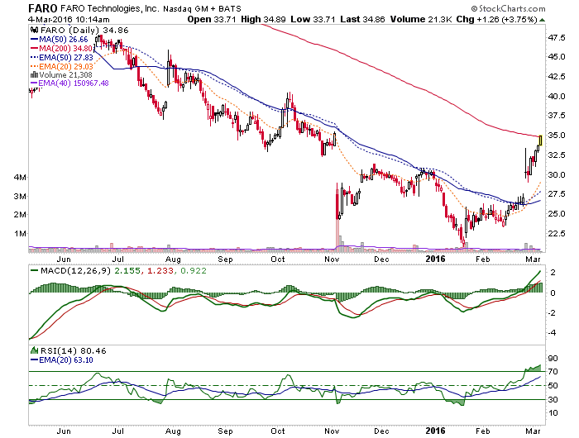Click the 42.5 price axis label

click(557, 76)
